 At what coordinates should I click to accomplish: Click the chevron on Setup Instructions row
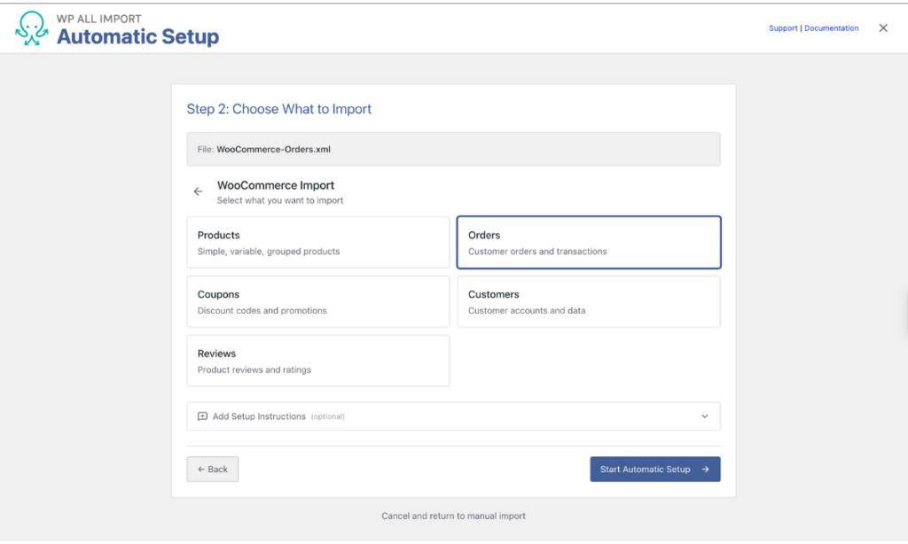coord(705,416)
